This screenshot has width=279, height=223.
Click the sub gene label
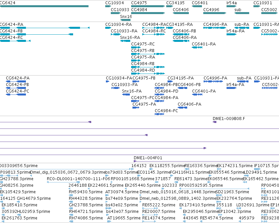point(238,10)
